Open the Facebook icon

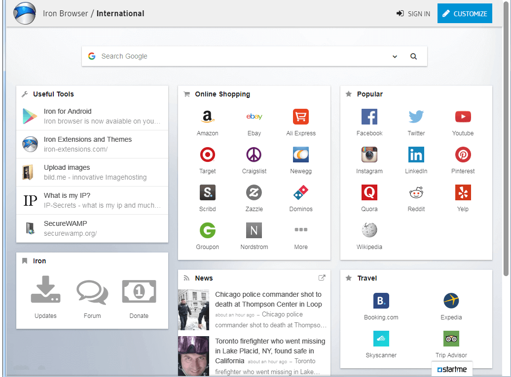tap(369, 117)
